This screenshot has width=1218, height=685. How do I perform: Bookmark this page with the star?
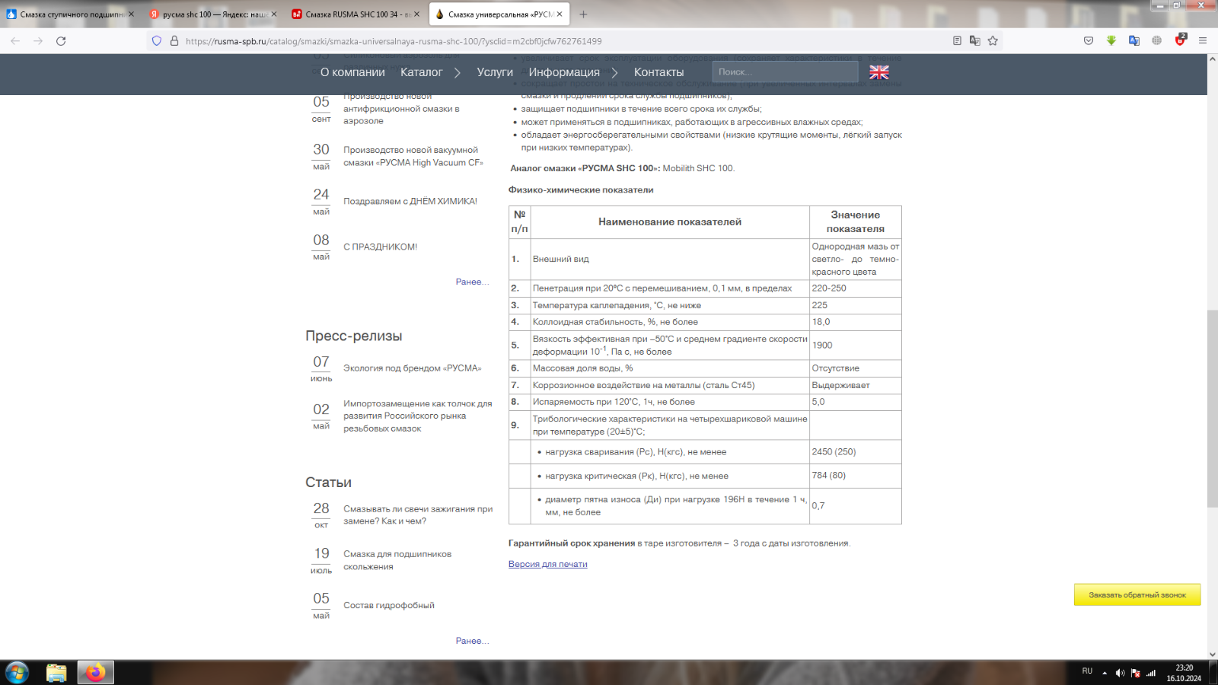coord(993,41)
